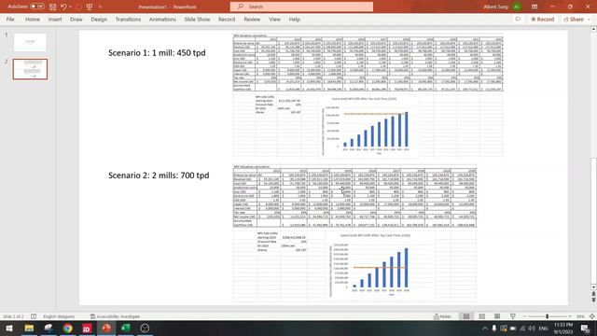Click the Undo arrow icon
The width and height of the screenshot is (597, 336).
63,7
